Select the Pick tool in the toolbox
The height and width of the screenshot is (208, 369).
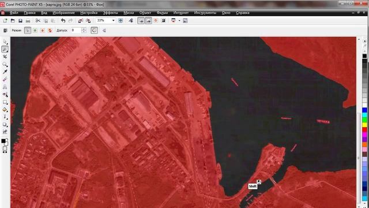click(x=5, y=42)
